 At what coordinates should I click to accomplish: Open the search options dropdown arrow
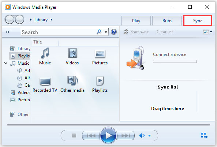click(x=106, y=32)
